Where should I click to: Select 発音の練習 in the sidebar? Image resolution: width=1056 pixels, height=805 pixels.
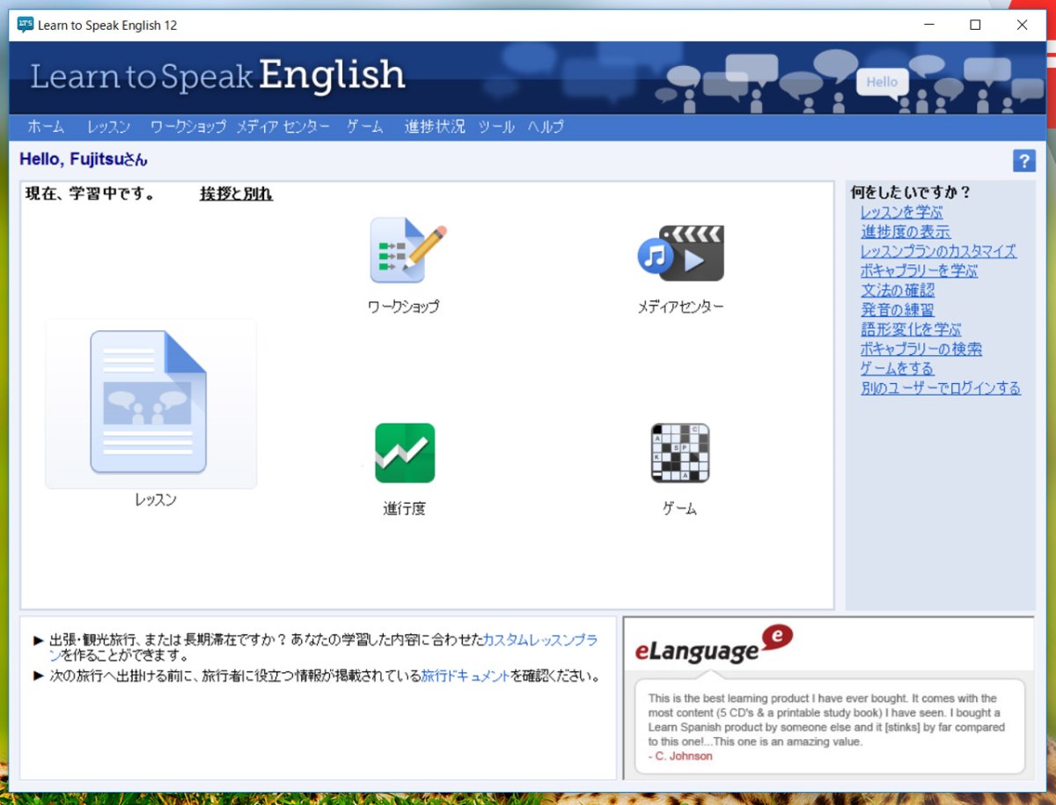coord(898,310)
